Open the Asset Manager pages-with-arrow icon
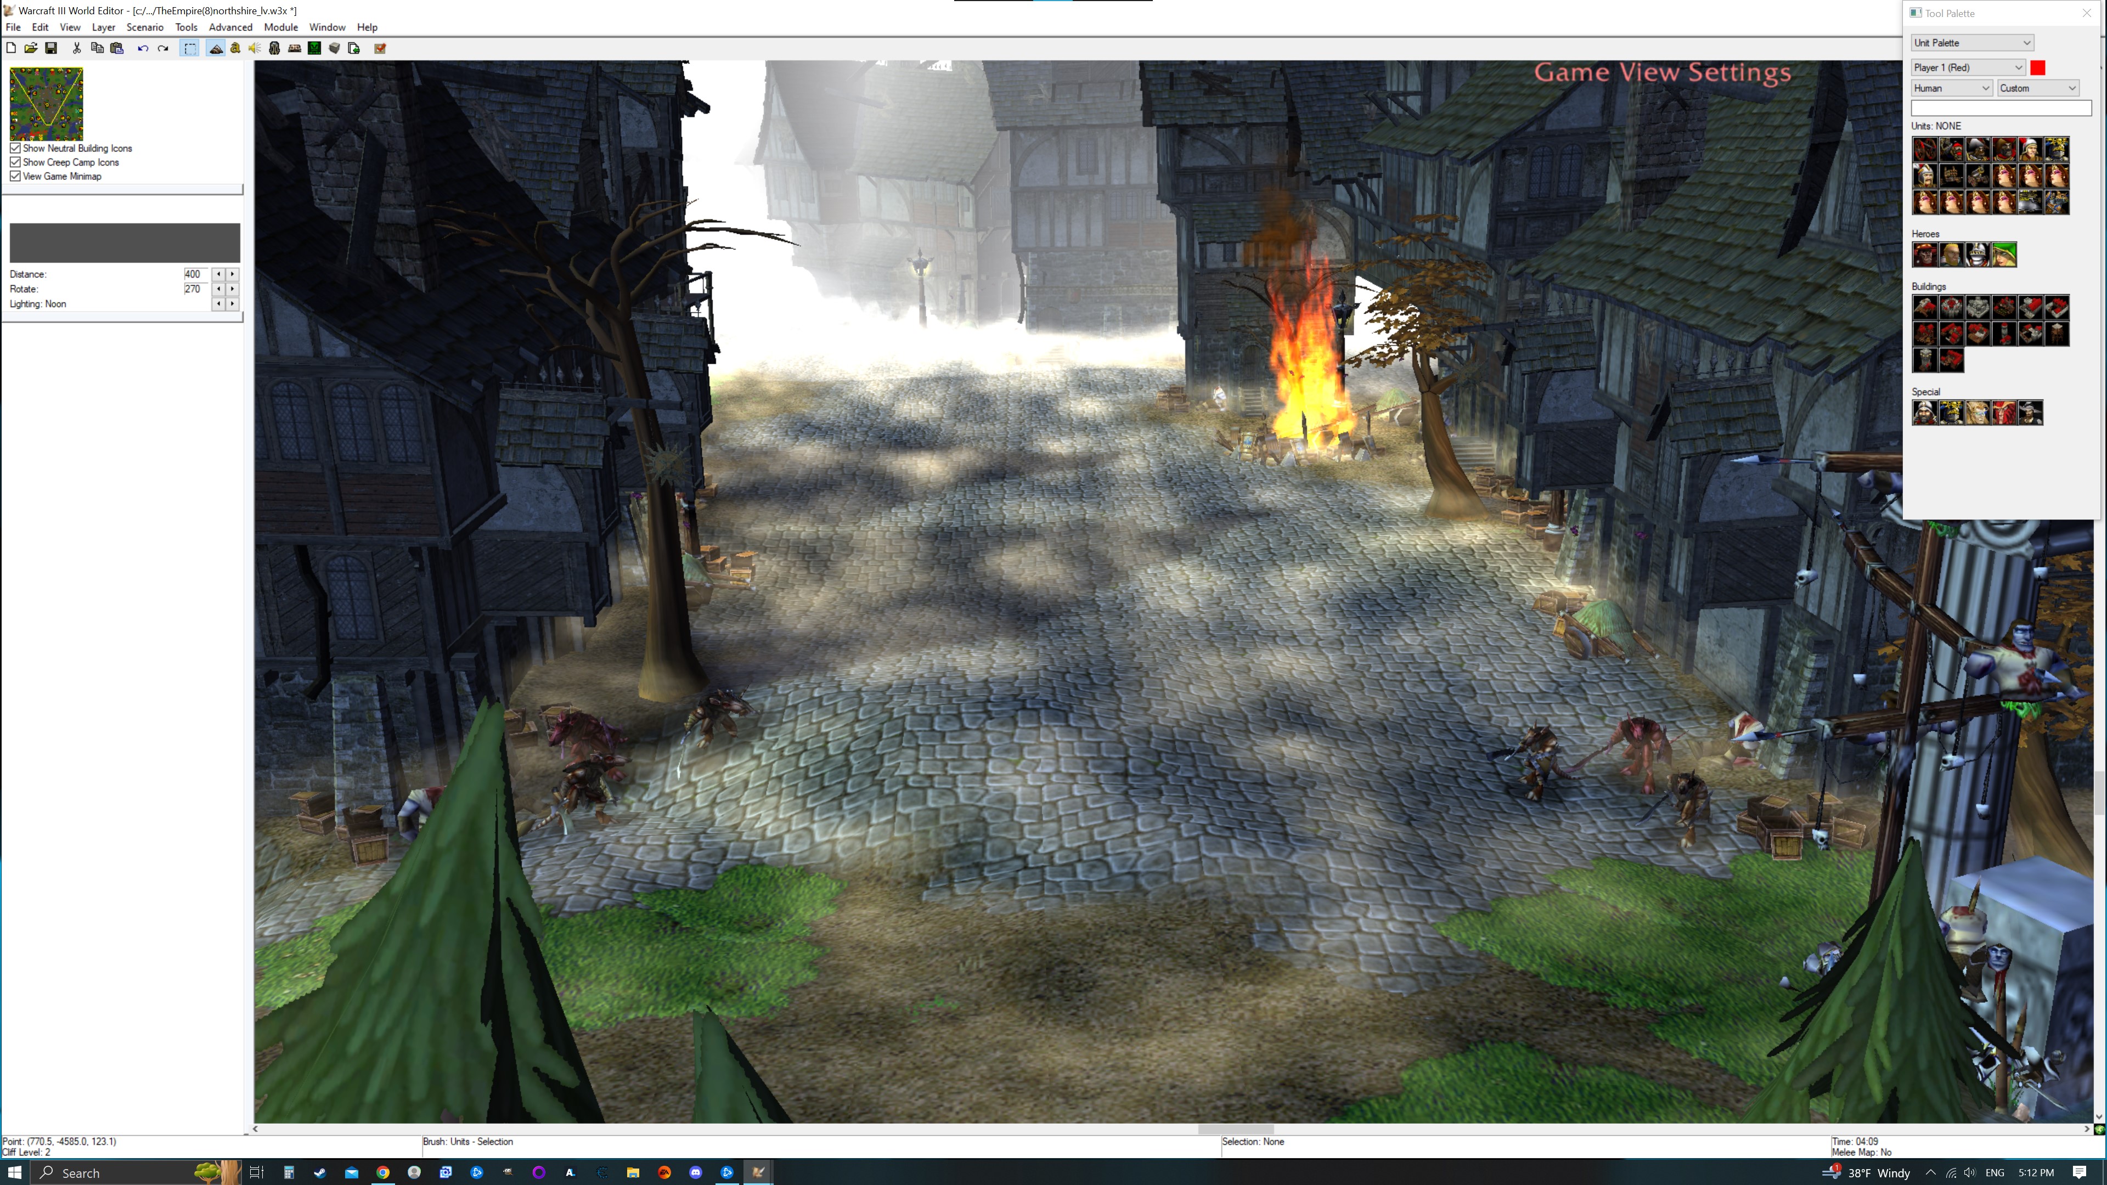Image resolution: width=2107 pixels, height=1185 pixels. pos(354,48)
